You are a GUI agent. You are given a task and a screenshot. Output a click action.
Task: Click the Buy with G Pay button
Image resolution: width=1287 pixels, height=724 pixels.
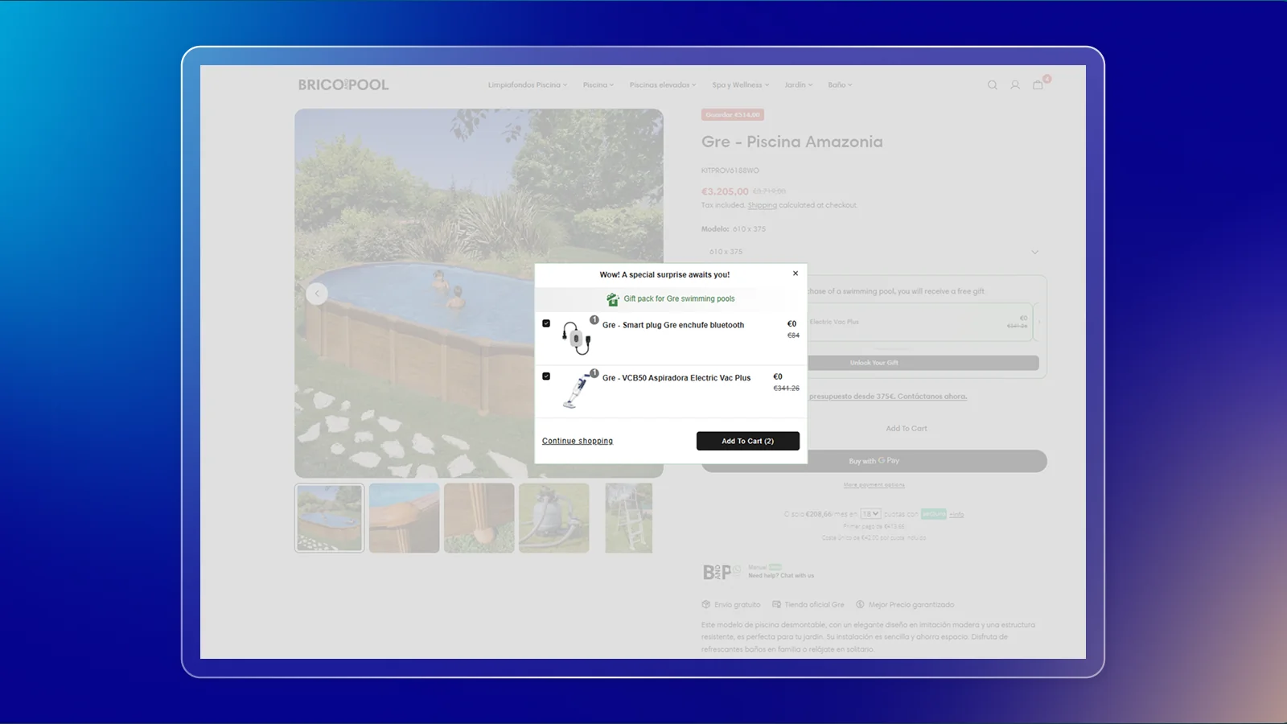tap(874, 461)
